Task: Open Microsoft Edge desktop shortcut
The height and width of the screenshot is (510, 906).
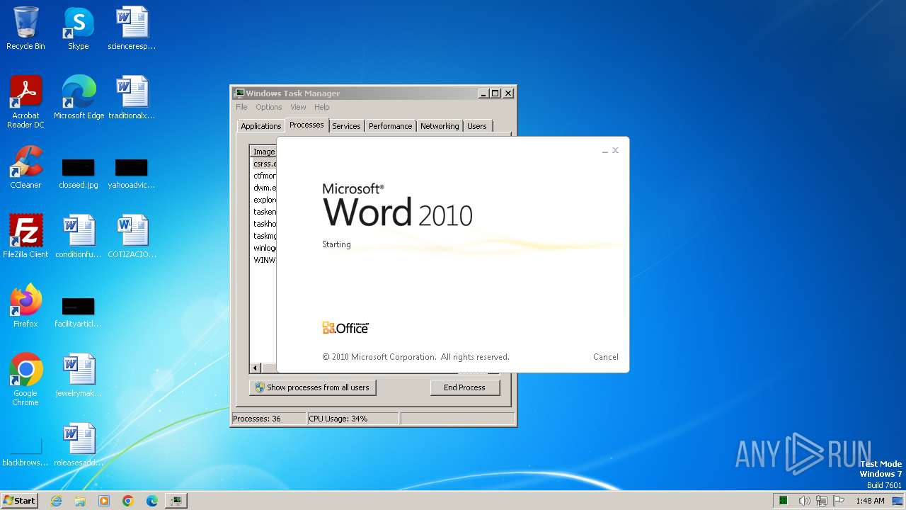Action: [79, 98]
